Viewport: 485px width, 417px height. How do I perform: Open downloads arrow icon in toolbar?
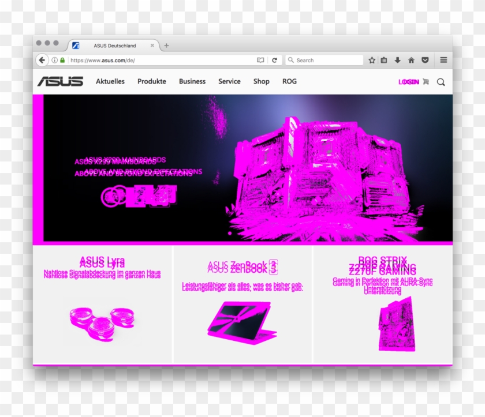pos(397,60)
